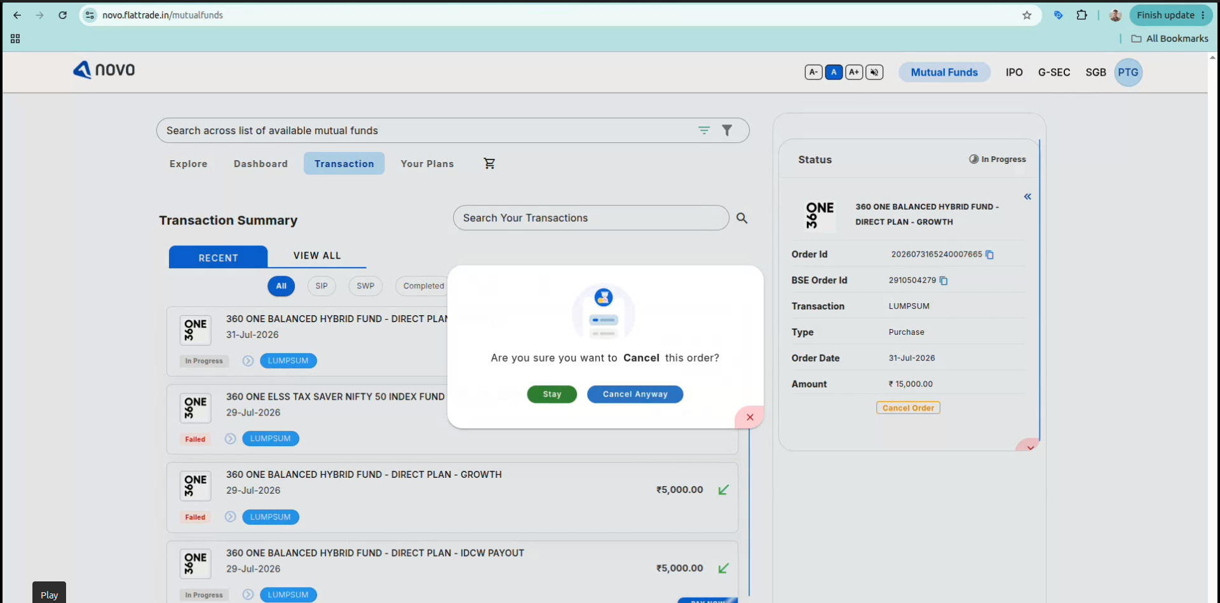The width and height of the screenshot is (1220, 603).
Task: Open the Mutual Funds section
Action: click(944, 72)
